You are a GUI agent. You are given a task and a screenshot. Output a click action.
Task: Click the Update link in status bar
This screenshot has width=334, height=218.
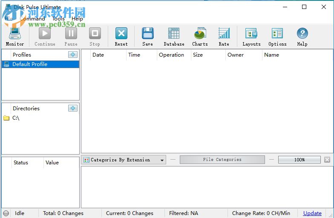(x=312, y=213)
